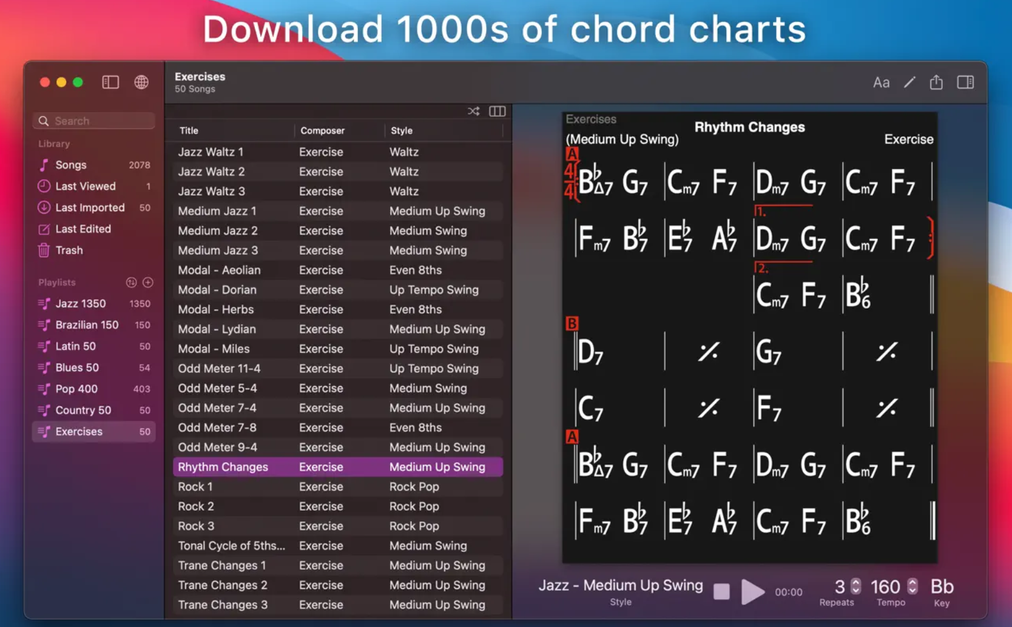Select the Medium Jazz 2 song
1012x627 pixels.
(338, 230)
